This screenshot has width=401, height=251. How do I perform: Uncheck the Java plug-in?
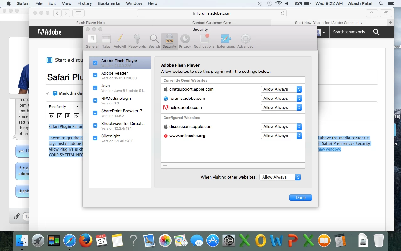[x=95, y=88]
